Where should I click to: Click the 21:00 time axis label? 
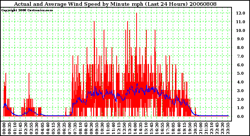[200, 128]
